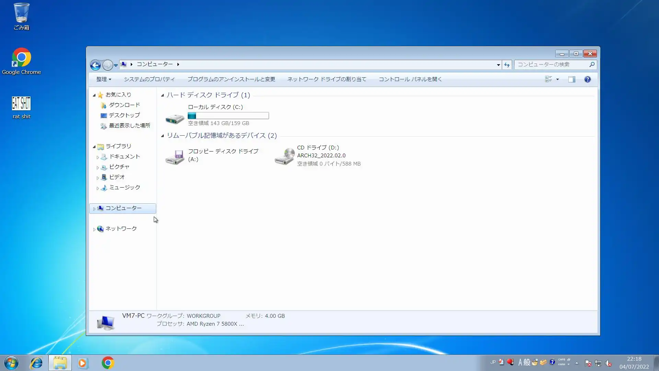Click コントロール パネルを開く button

[410, 79]
